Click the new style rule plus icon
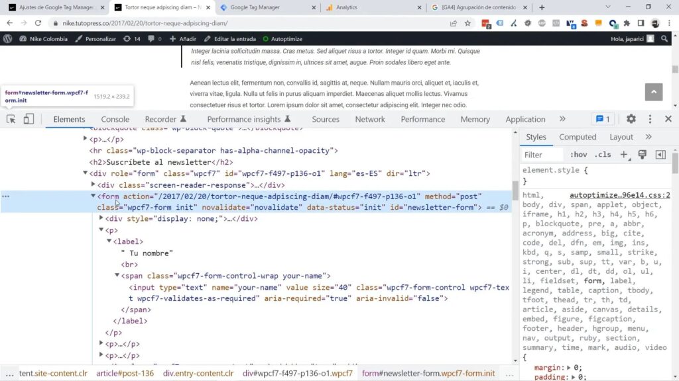This screenshot has width=679, height=381. click(x=624, y=155)
